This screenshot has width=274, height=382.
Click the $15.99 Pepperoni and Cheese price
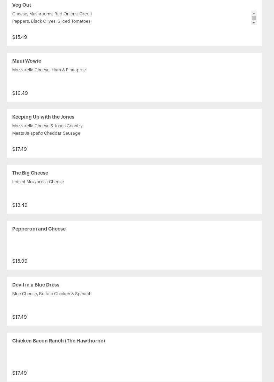20,261
